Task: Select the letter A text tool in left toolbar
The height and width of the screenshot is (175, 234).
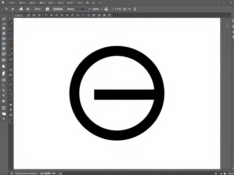Action: pos(4,96)
